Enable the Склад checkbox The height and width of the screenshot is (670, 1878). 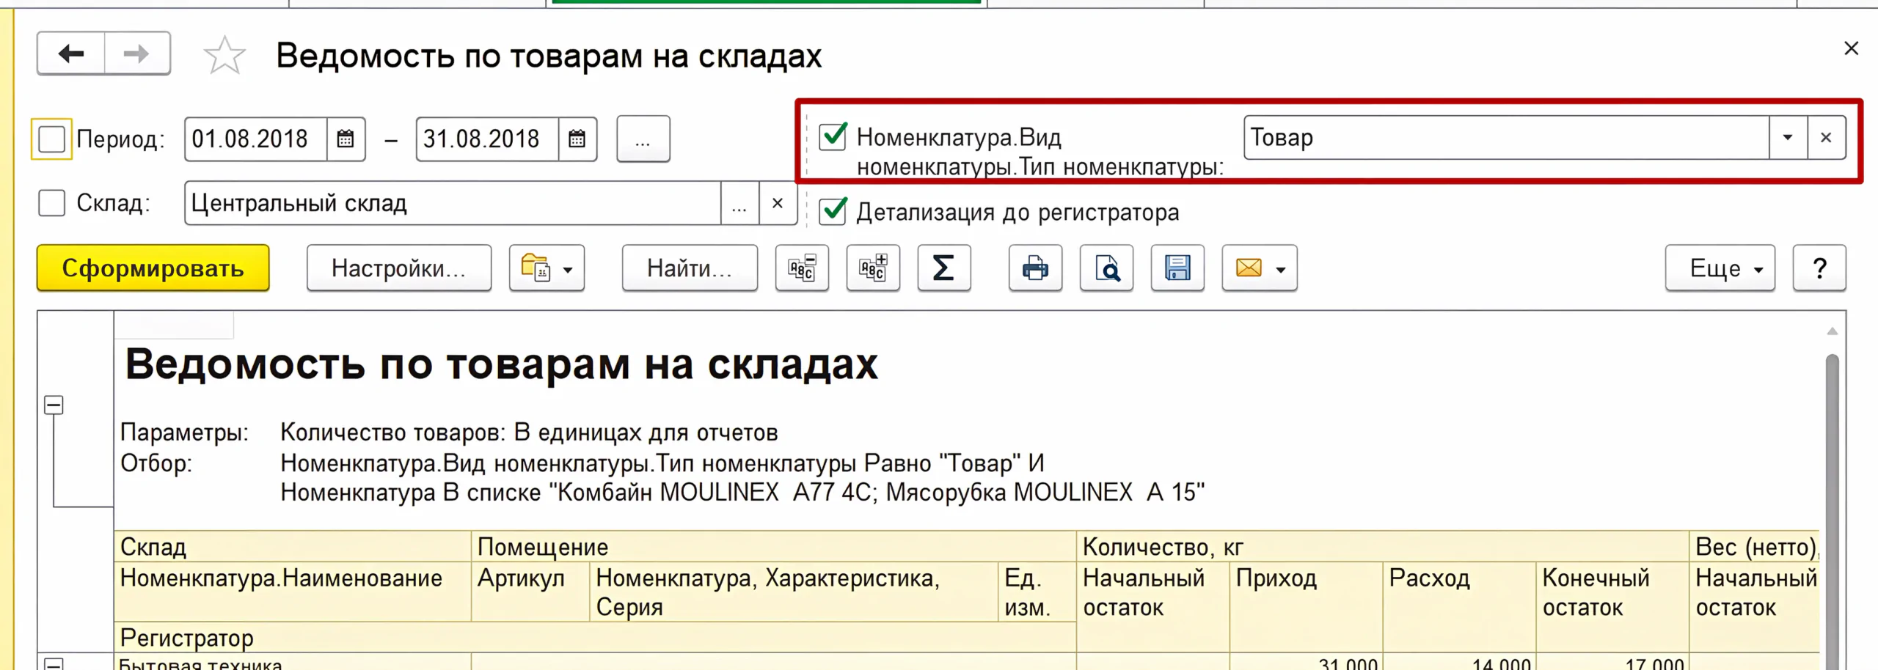click(x=51, y=203)
